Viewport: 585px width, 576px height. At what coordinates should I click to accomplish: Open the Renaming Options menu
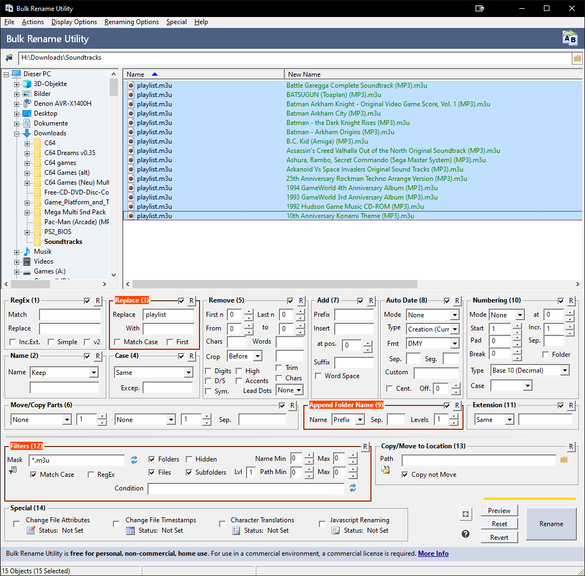131,22
